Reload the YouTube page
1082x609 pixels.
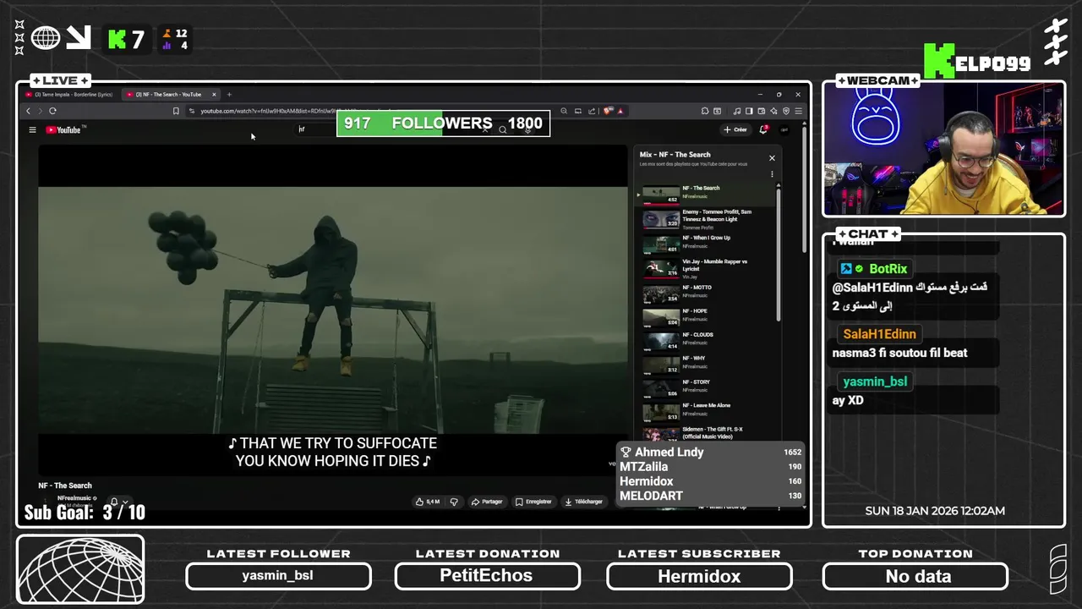tap(52, 111)
